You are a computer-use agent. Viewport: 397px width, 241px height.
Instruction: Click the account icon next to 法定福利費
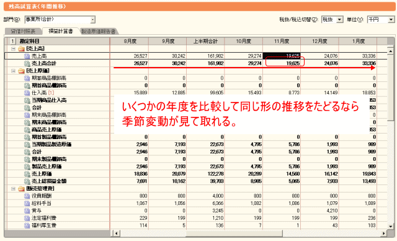(x=27, y=218)
